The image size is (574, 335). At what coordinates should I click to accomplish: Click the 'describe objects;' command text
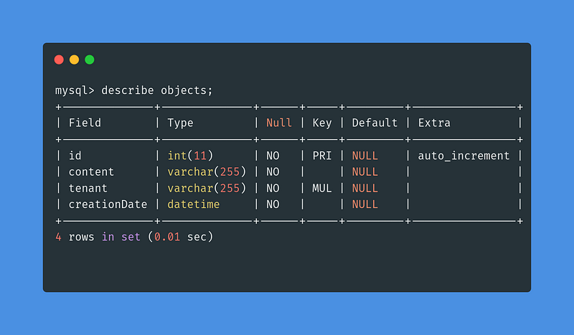(x=157, y=90)
